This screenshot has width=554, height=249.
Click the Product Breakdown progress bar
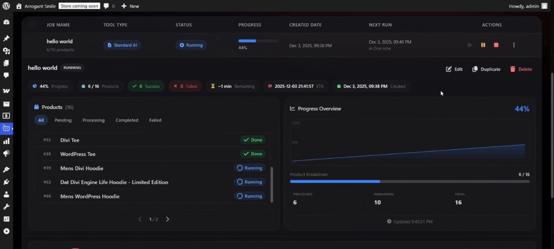[x=409, y=182]
